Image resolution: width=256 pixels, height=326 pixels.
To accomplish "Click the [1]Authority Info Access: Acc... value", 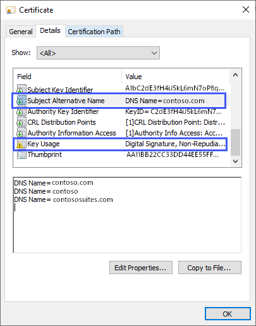I will coord(174,133).
